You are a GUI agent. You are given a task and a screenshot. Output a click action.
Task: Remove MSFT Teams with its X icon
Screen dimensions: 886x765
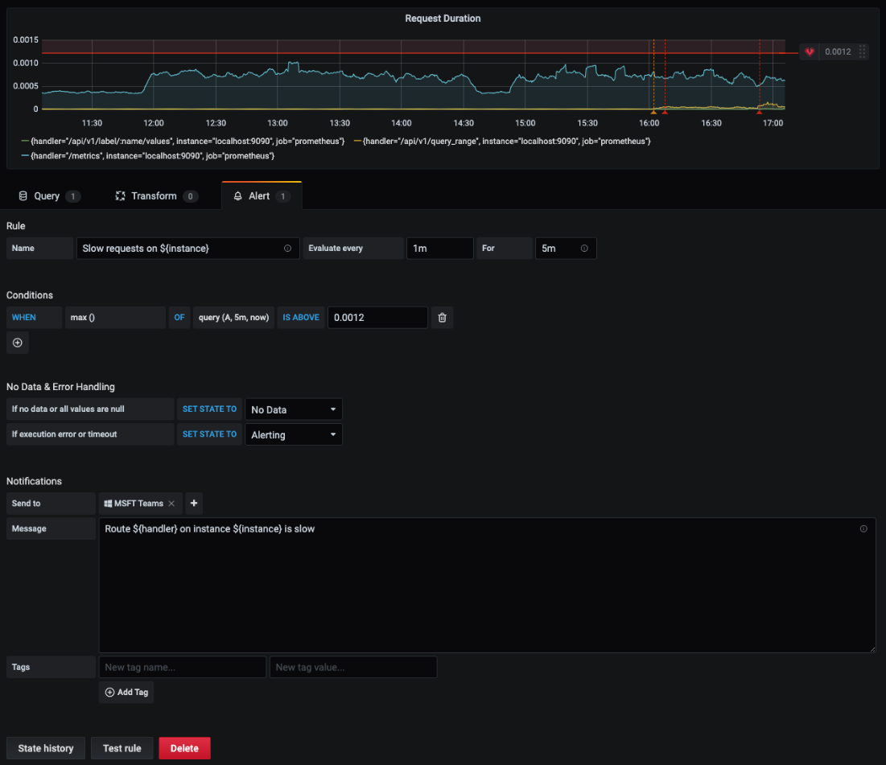click(170, 503)
